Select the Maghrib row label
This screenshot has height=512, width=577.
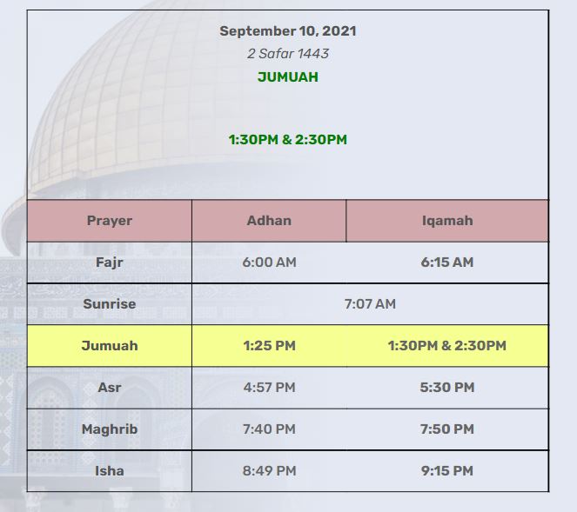click(x=110, y=429)
